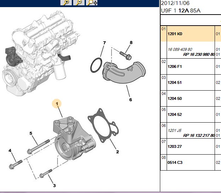Click row index 04 in parts table

pyautogui.click(x=163, y=93)
